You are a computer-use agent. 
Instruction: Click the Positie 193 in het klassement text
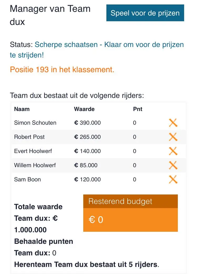pyautogui.click(x=62, y=70)
